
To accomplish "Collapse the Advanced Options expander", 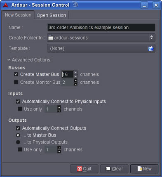I will [9, 60].
